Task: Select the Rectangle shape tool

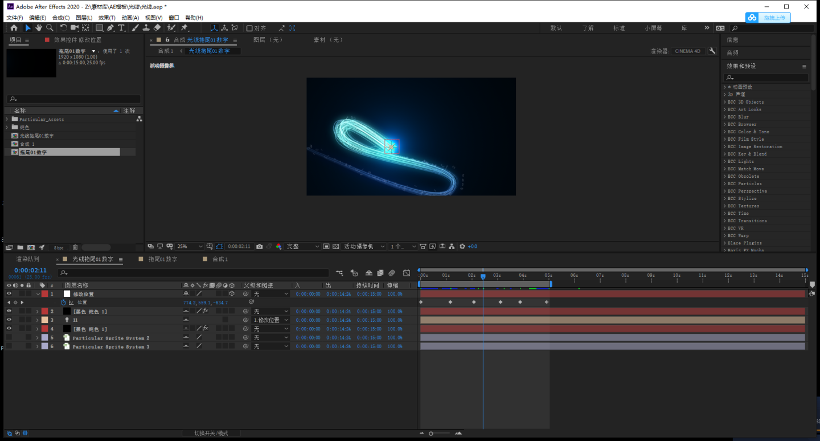Action: (x=99, y=28)
